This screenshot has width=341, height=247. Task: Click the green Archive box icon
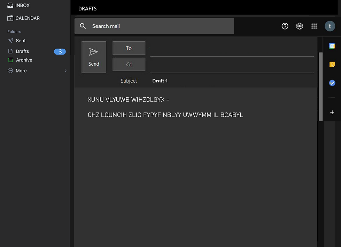(10, 60)
